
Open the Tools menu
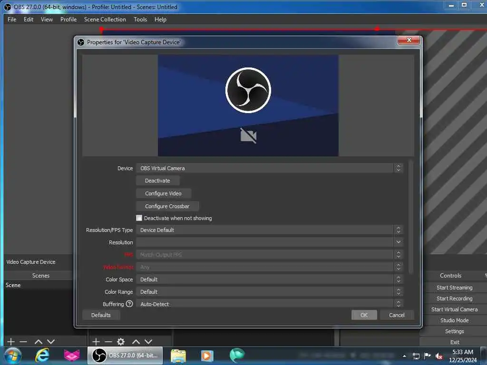[140, 19]
